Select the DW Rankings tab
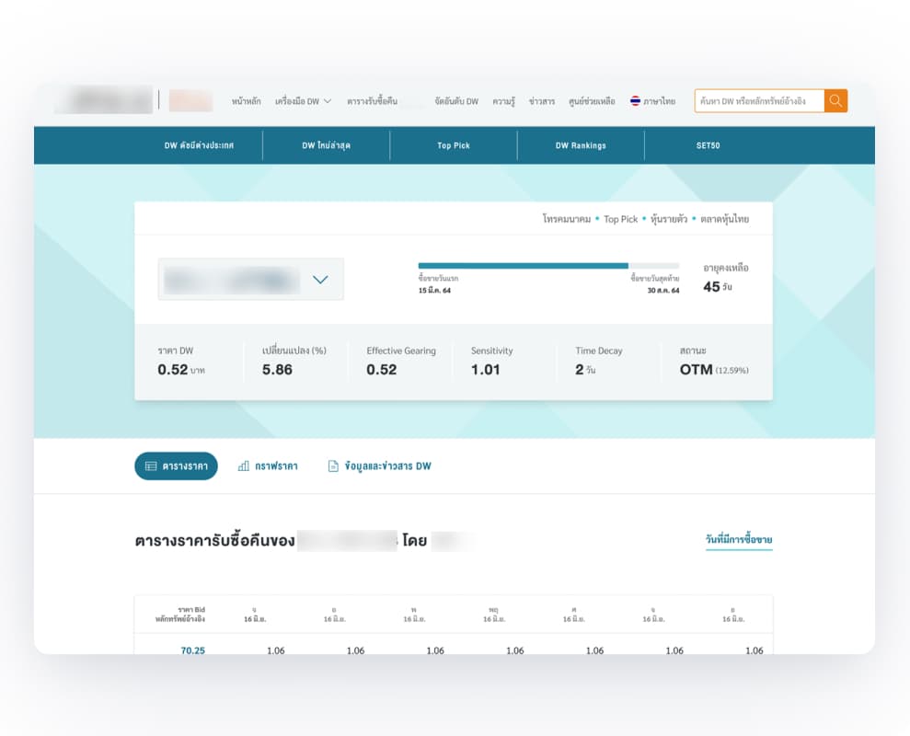Screen dimensions: 910x736 click(581, 145)
